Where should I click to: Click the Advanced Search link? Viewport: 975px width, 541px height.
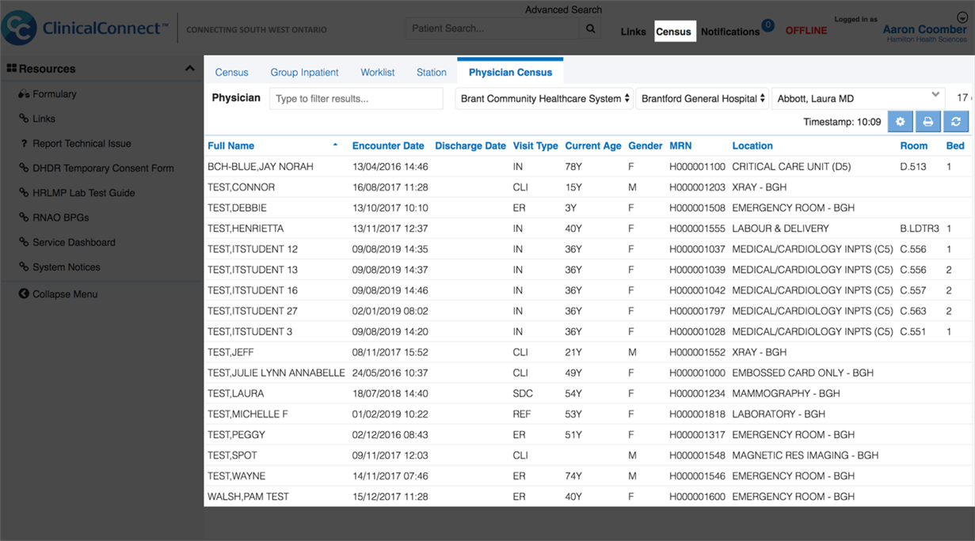click(x=563, y=10)
